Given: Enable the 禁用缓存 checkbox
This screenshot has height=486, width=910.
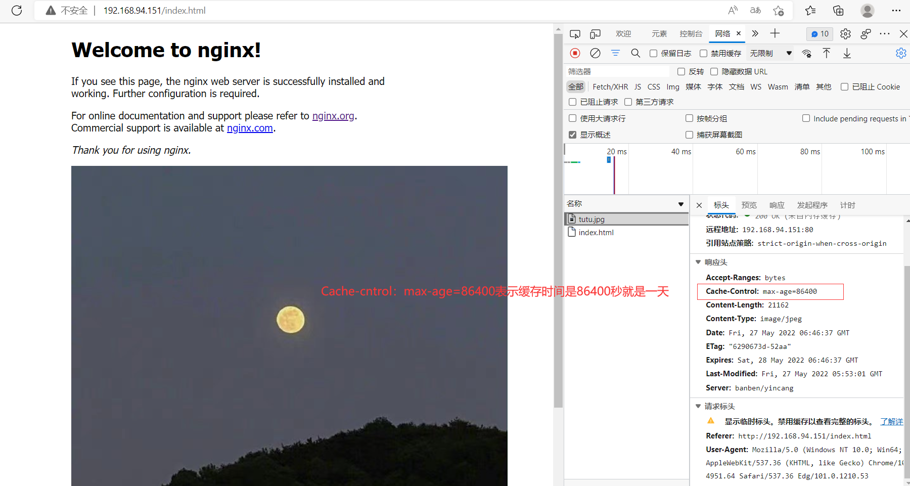Looking at the screenshot, I should (703, 53).
